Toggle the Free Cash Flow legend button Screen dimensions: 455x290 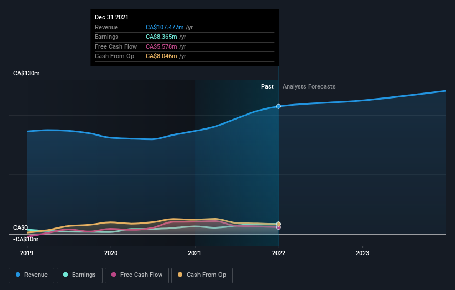[137, 275]
